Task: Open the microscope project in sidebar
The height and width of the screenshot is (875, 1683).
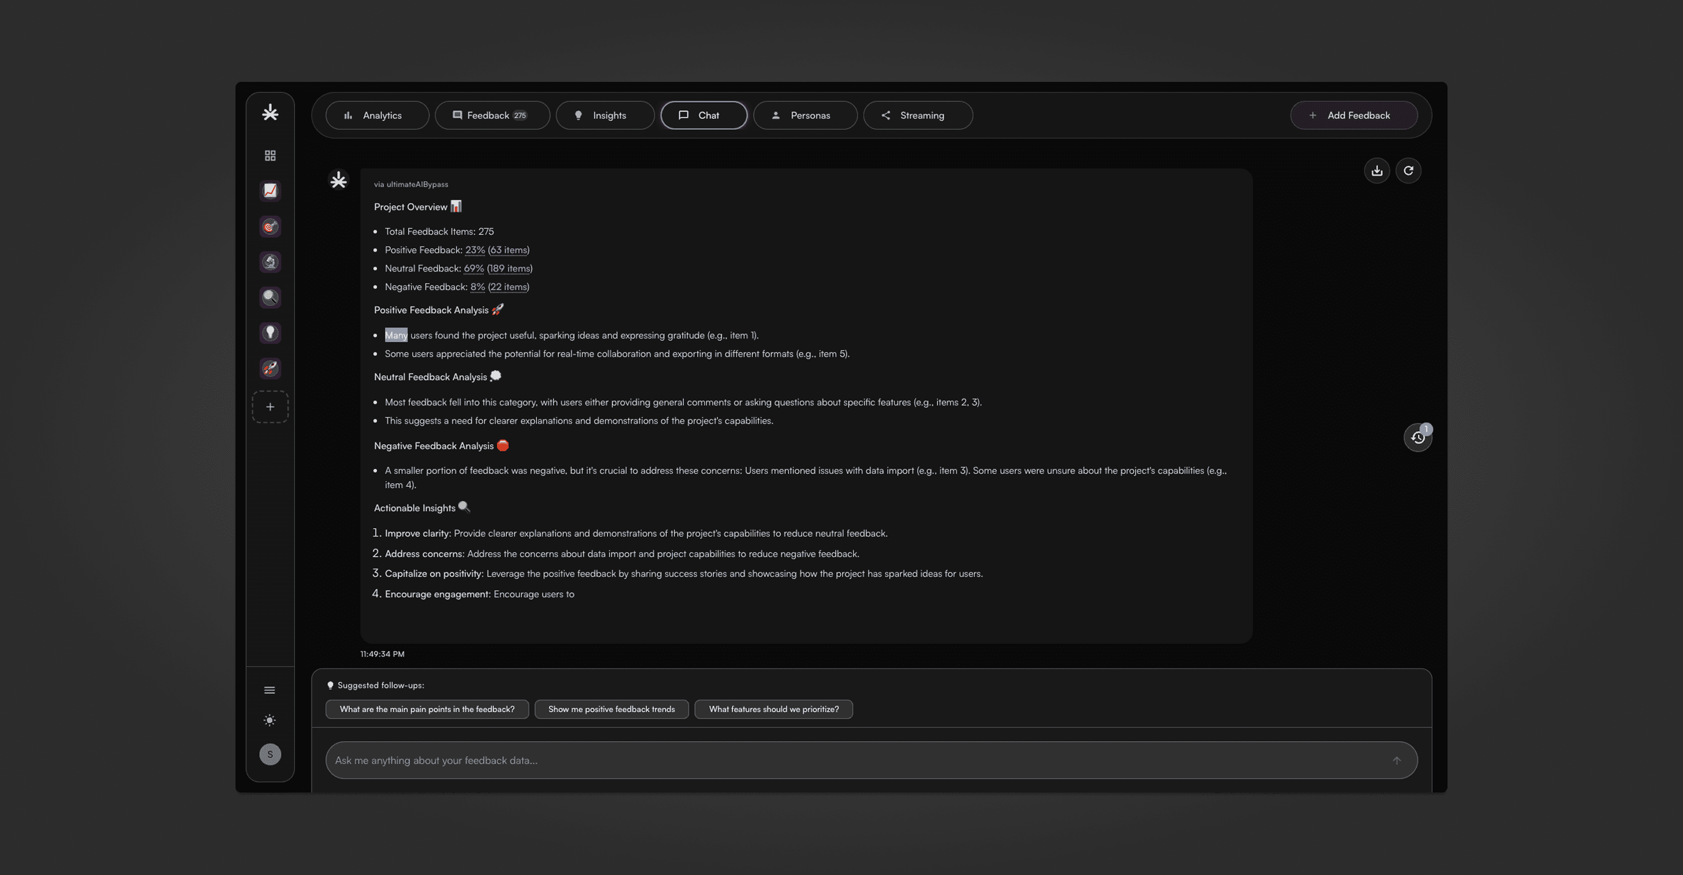Action: [x=270, y=262]
